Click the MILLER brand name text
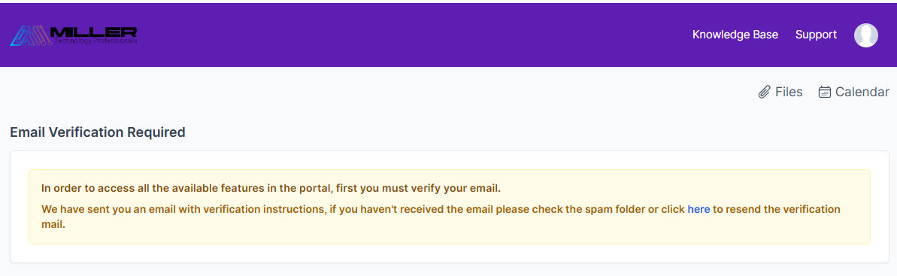 coord(94,32)
